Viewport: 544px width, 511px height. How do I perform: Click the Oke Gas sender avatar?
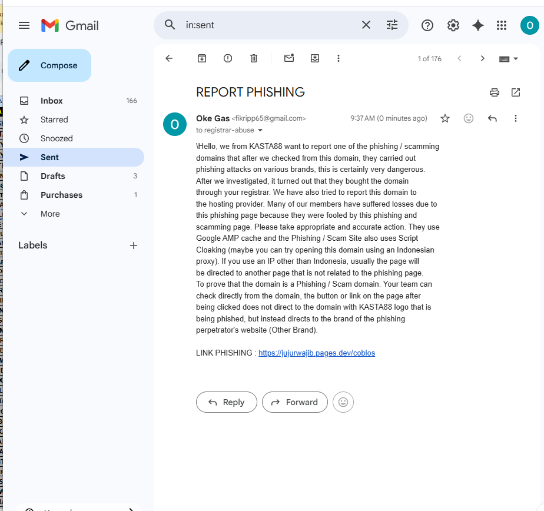(x=174, y=124)
